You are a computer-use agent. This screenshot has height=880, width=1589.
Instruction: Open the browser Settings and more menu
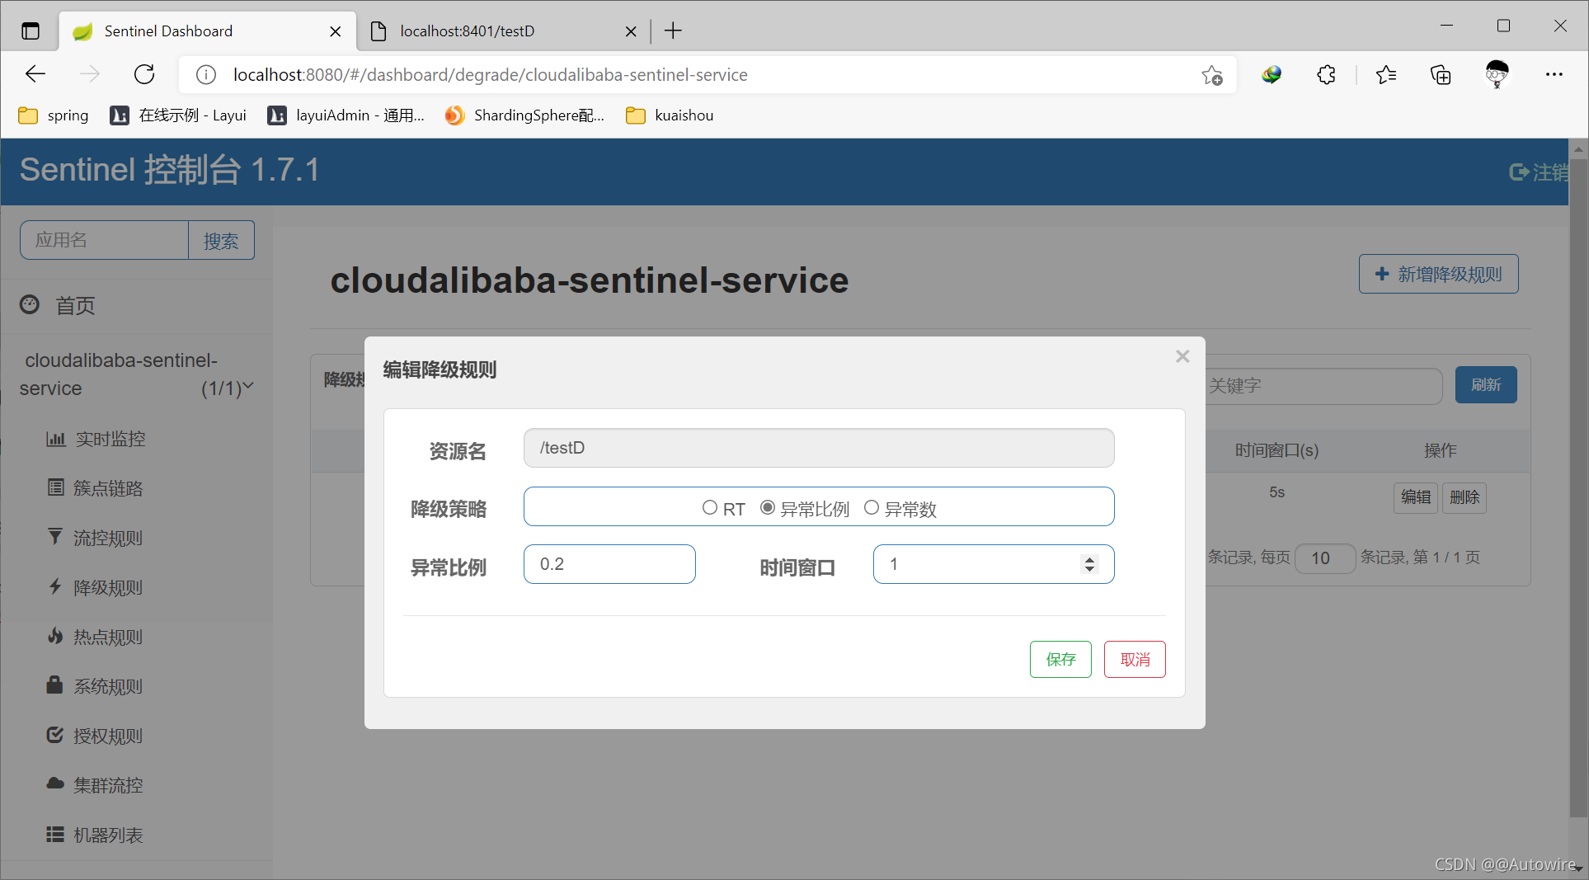1554,75
